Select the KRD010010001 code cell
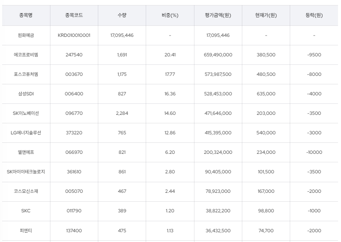Viewport: 341px width, 242px height. [x=74, y=35]
